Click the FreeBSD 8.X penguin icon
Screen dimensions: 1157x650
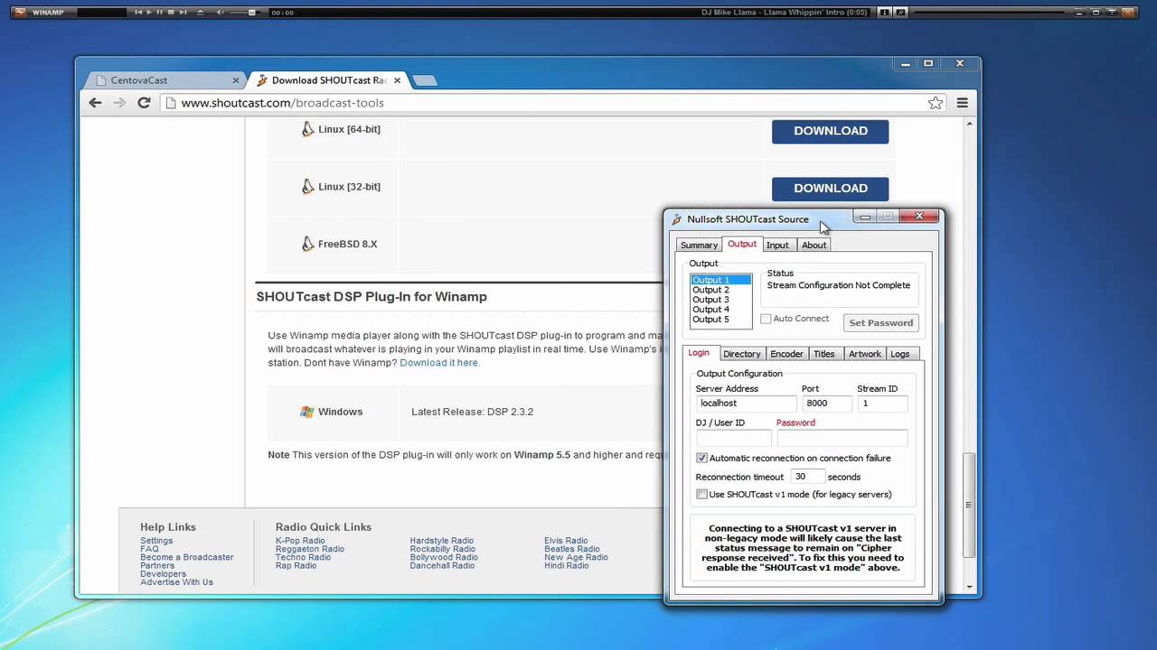[307, 244]
